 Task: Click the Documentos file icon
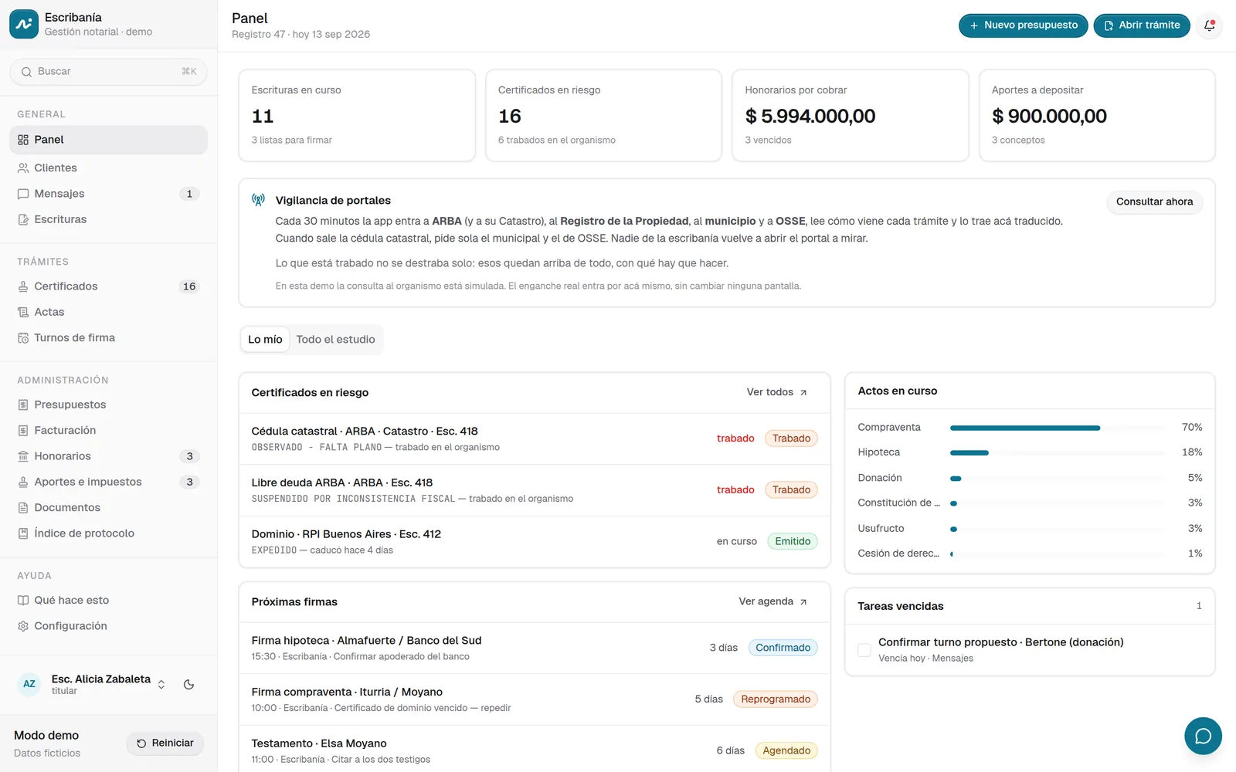[23, 508]
